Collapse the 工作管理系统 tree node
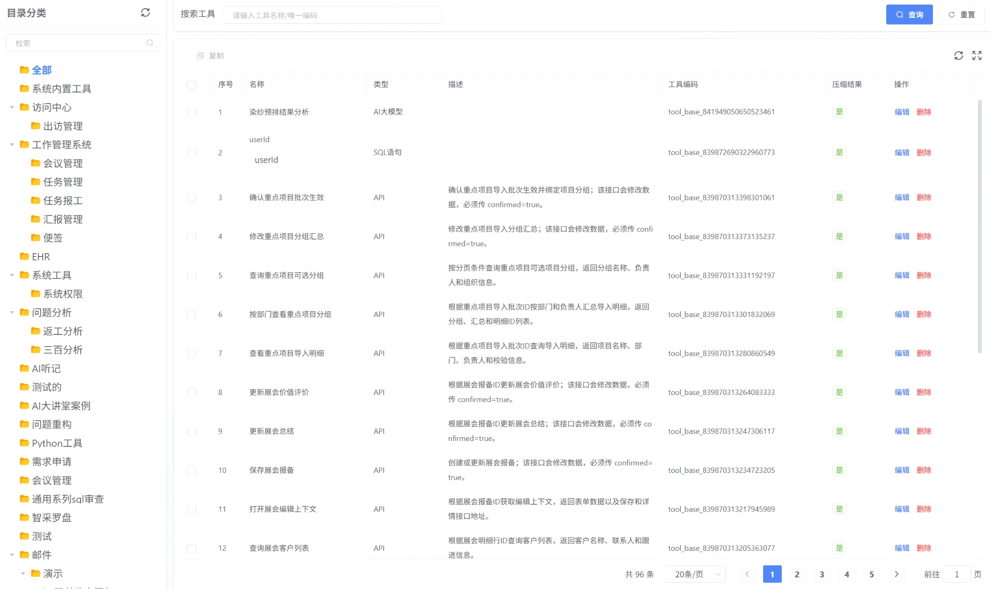The height and width of the screenshot is (591, 991). 12,144
